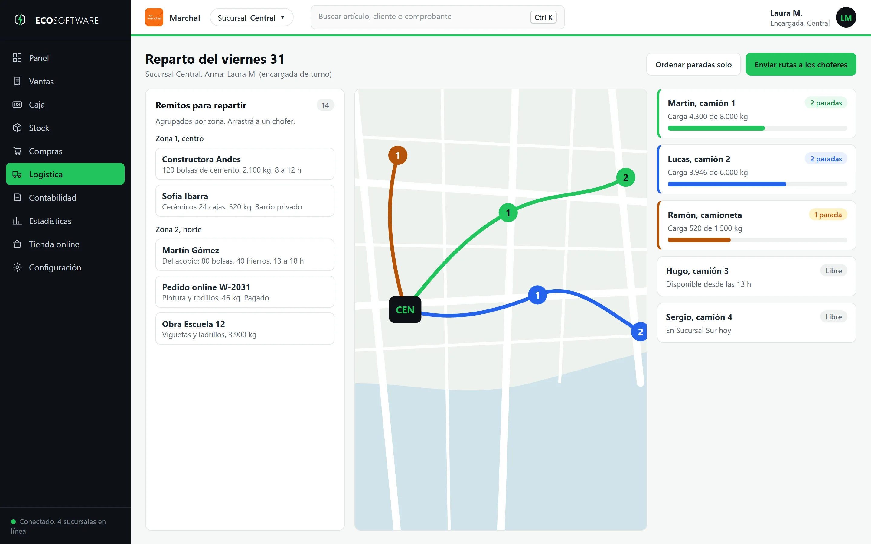Select orange route stop 1 on map

tap(398, 155)
